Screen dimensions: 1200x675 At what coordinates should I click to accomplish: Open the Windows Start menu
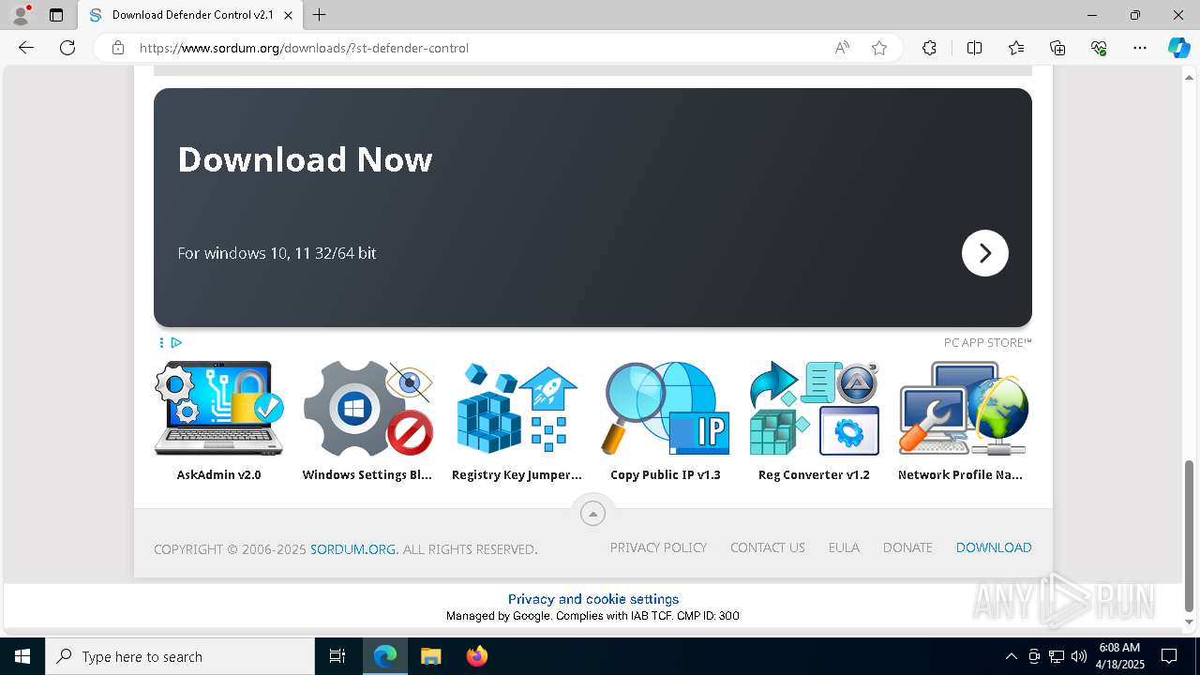tap(22, 656)
